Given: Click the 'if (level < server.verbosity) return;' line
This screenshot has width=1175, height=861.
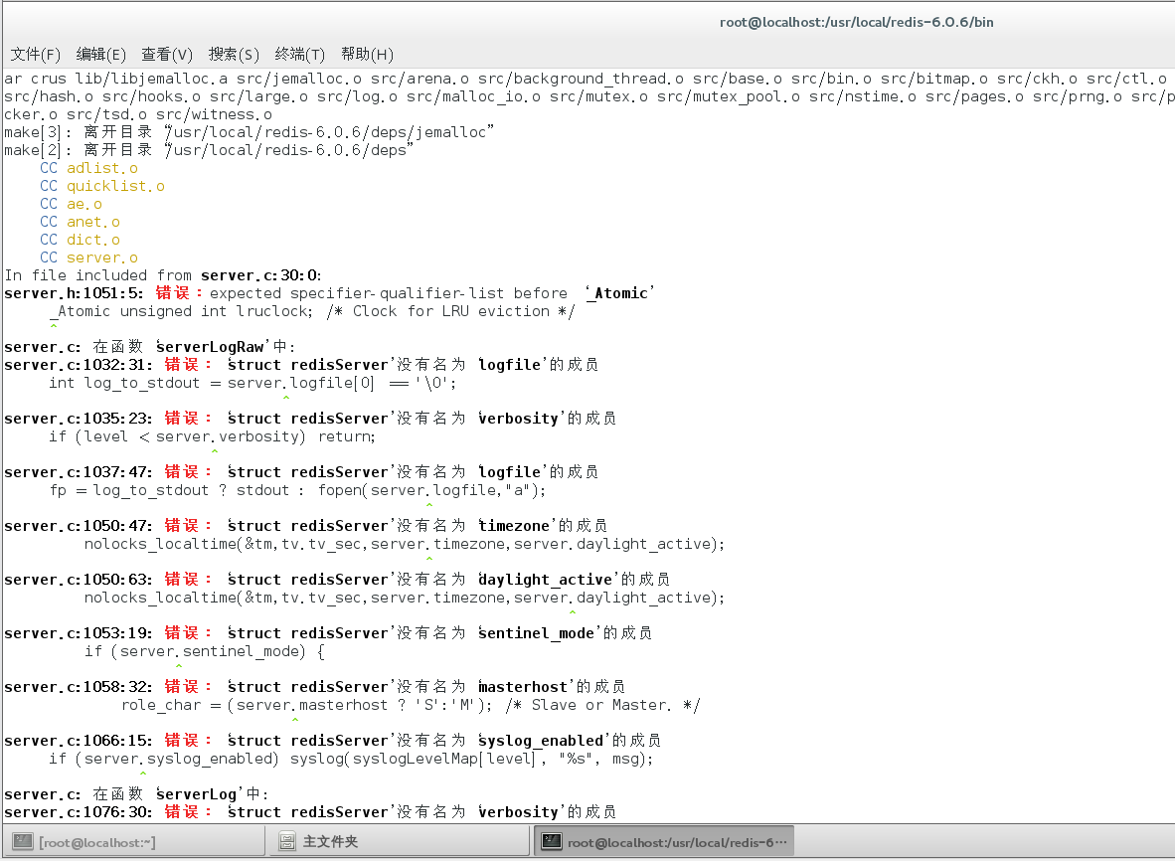Looking at the screenshot, I should [212, 436].
